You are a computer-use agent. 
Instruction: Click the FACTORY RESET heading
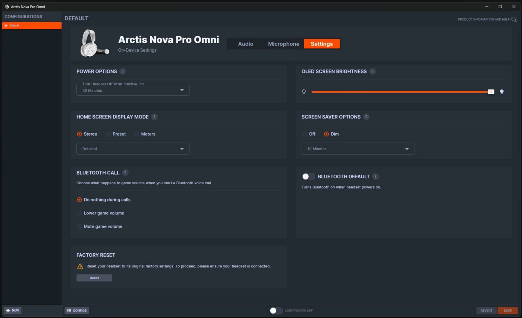96,255
